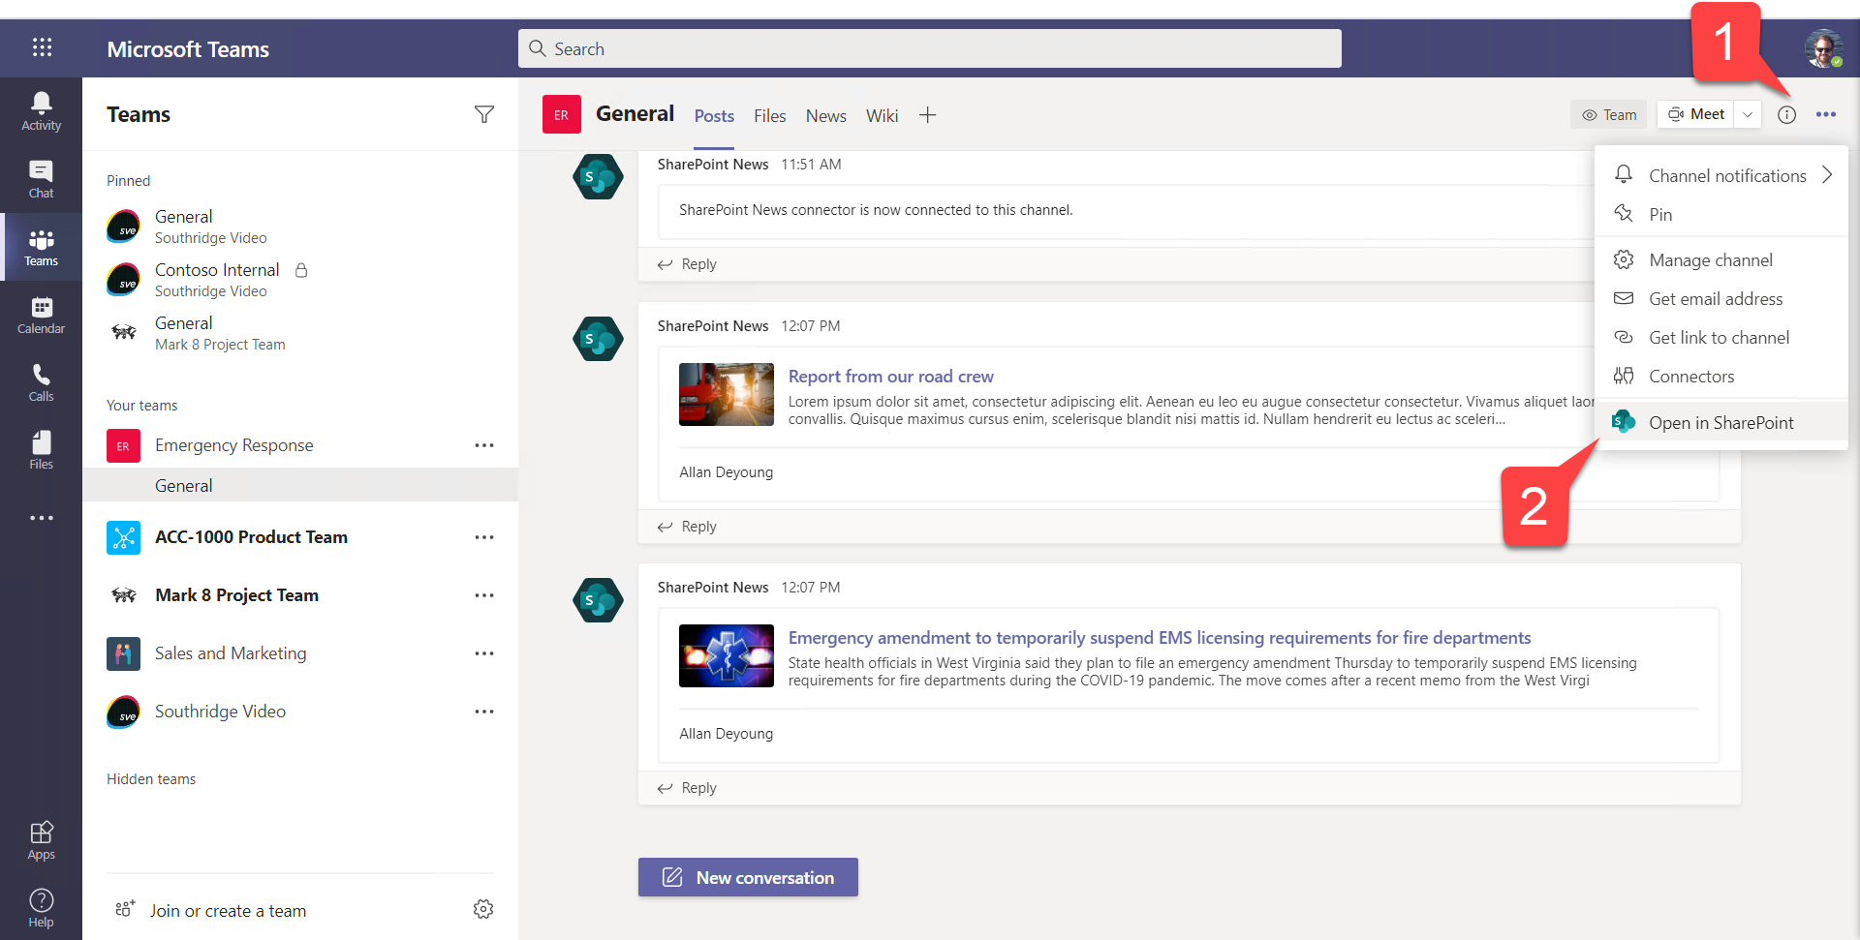Open pinned General channel of Southridge Video
Image resolution: width=1860 pixels, height=940 pixels.
(300, 227)
